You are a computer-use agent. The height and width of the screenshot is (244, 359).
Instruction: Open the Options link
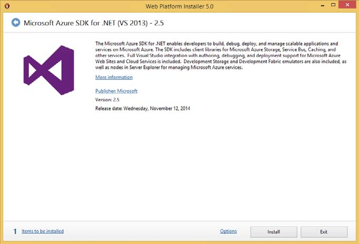228,231
